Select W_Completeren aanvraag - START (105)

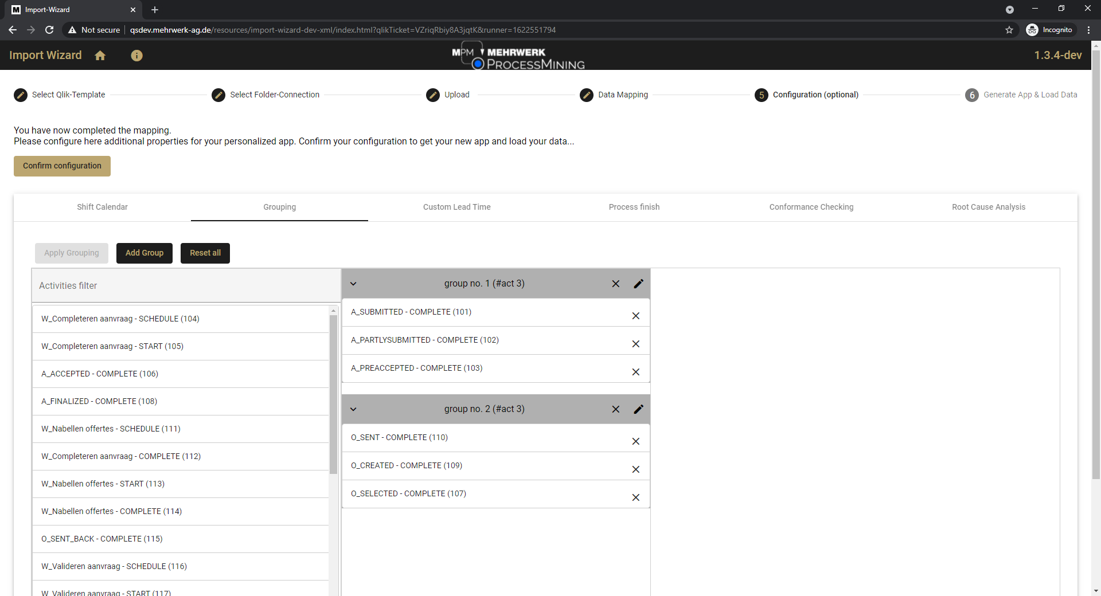[x=181, y=346]
